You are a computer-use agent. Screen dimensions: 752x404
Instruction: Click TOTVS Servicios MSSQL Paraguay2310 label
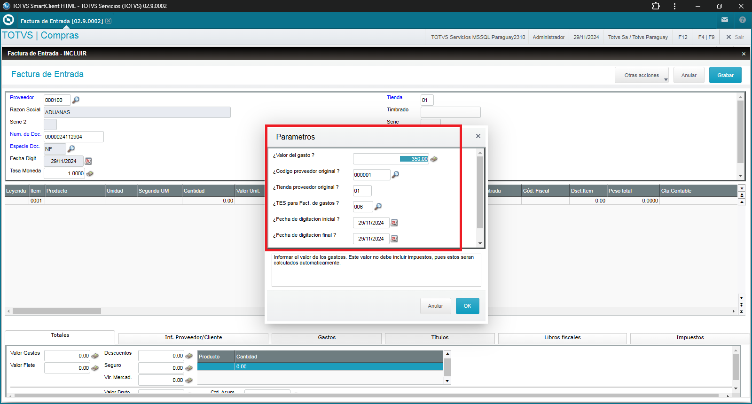pos(478,37)
